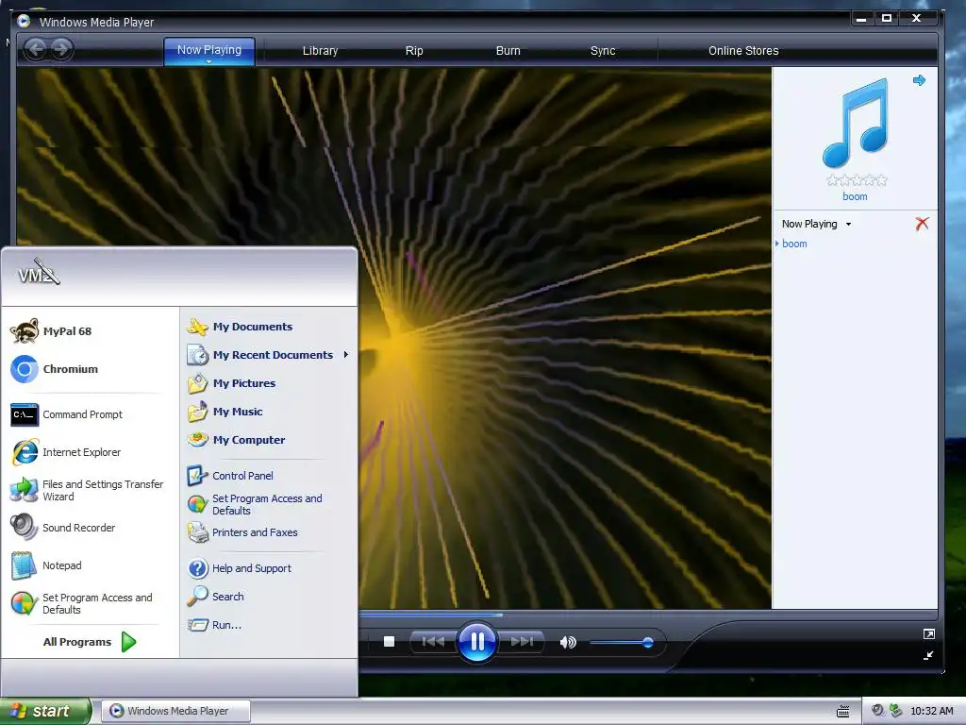The height and width of the screenshot is (725, 966).
Task: Skip to the previous track
Action: tap(433, 642)
